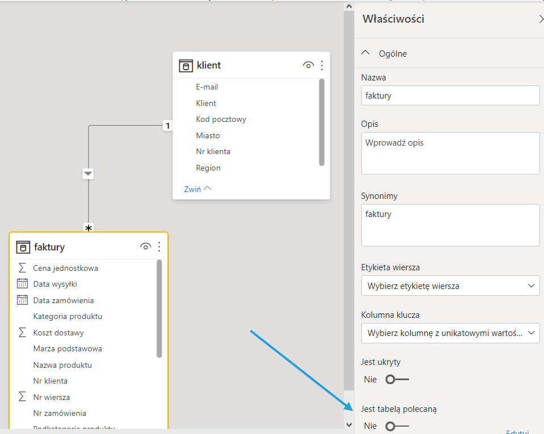The width and height of the screenshot is (544, 434).
Task: Select the Koszt dostawy field
Action: tap(58, 333)
